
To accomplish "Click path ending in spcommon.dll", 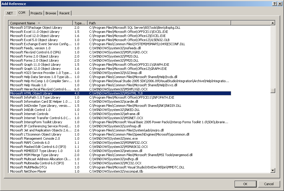I will 139,134.
